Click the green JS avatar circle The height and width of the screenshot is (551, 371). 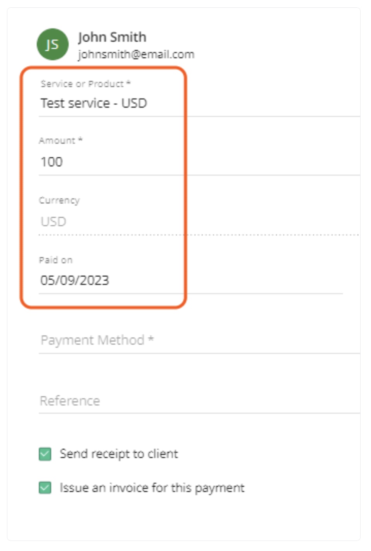pos(53,44)
